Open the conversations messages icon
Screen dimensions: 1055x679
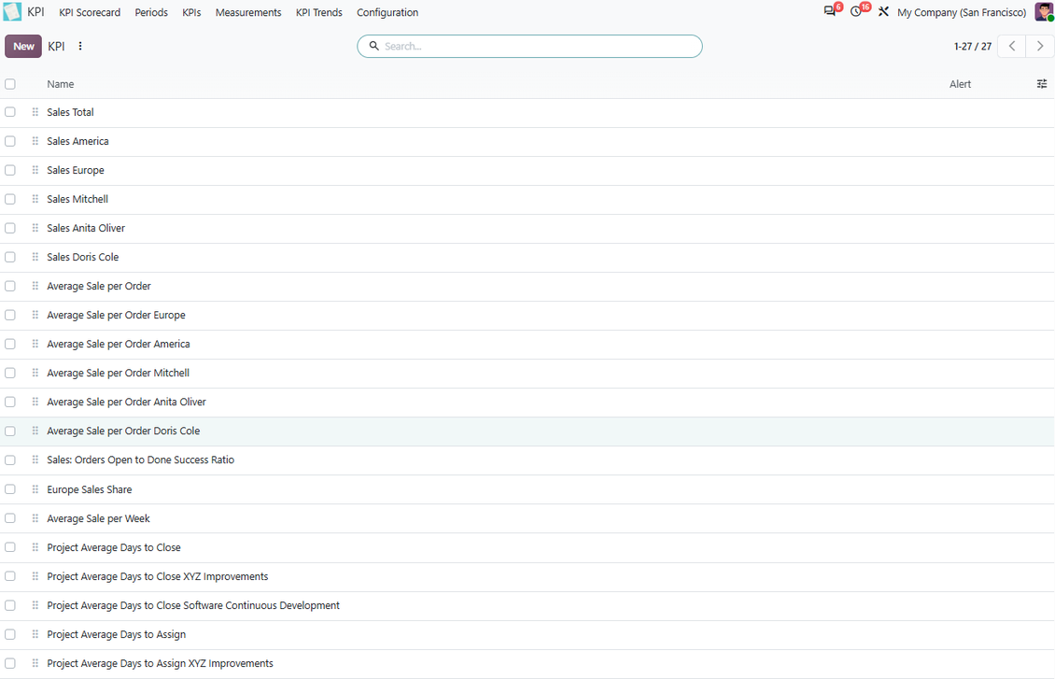[x=830, y=11]
